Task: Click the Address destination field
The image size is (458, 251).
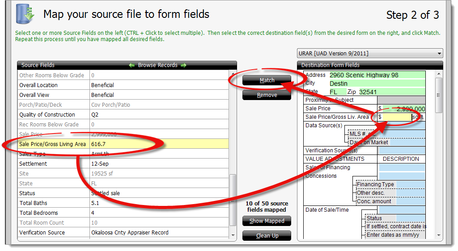Action: coord(377,75)
